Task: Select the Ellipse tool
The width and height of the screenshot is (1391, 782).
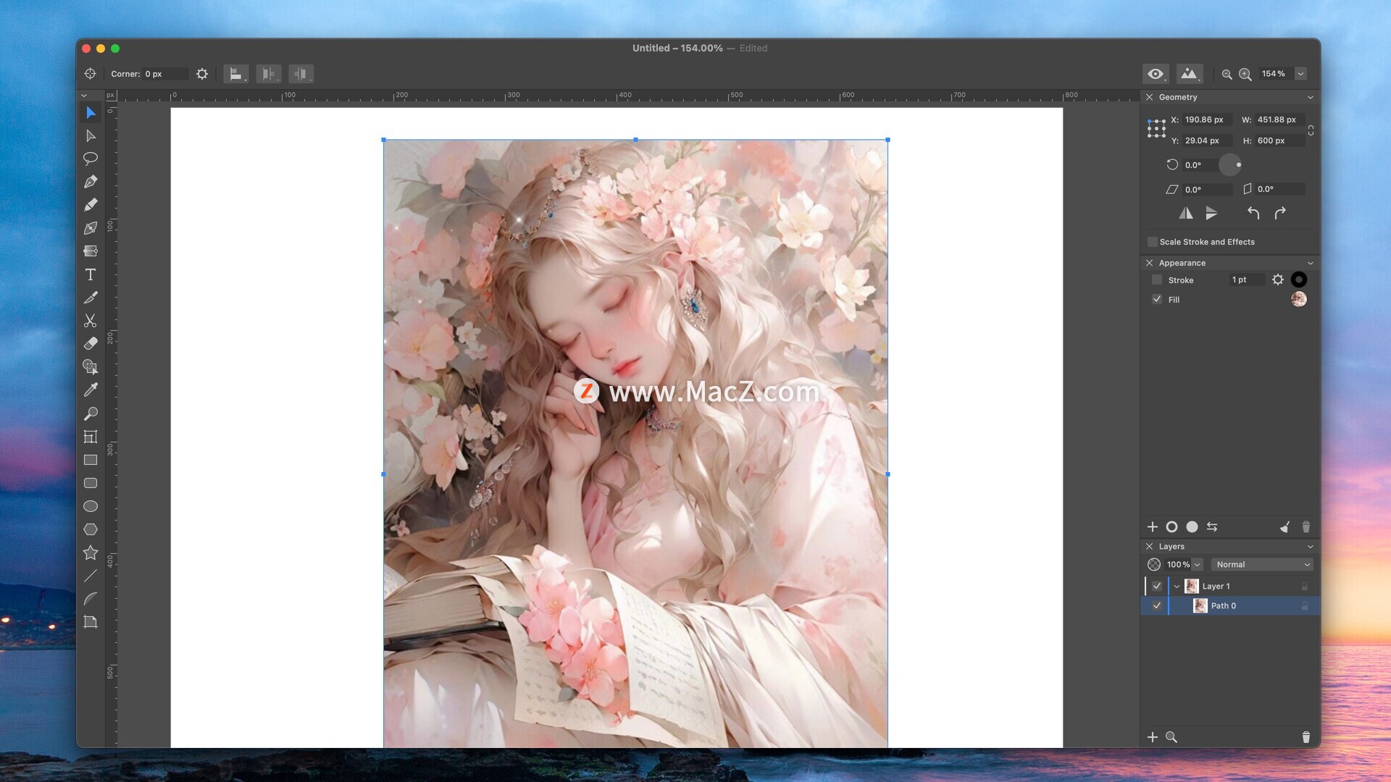Action: (x=91, y=506)
